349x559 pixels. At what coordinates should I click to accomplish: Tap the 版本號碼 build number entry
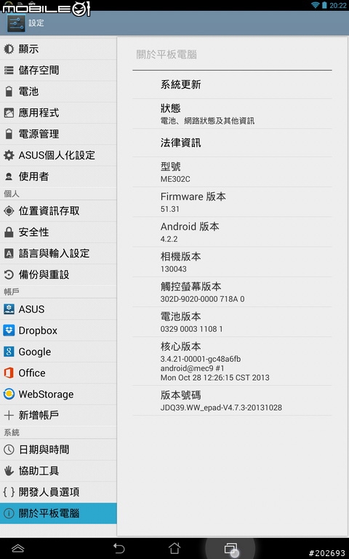click(x=232, y=401)
